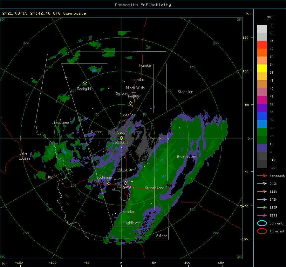
Task: Click the Drumheller city label
Action: [186, 157]
